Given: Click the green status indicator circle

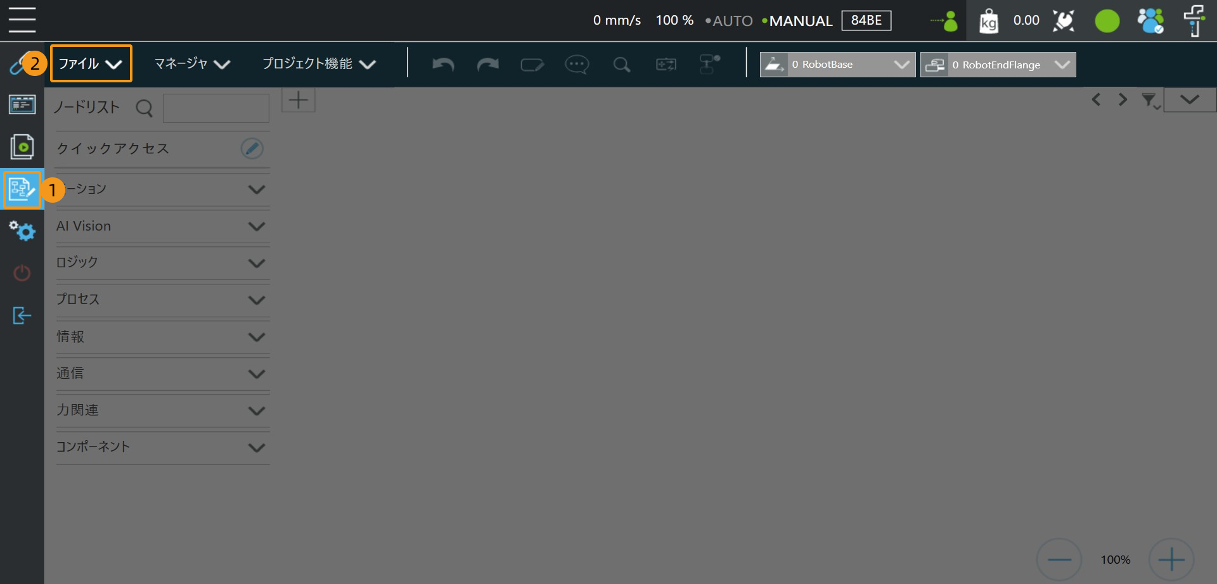Looking at the screenshot, I should pos(1107,21).
